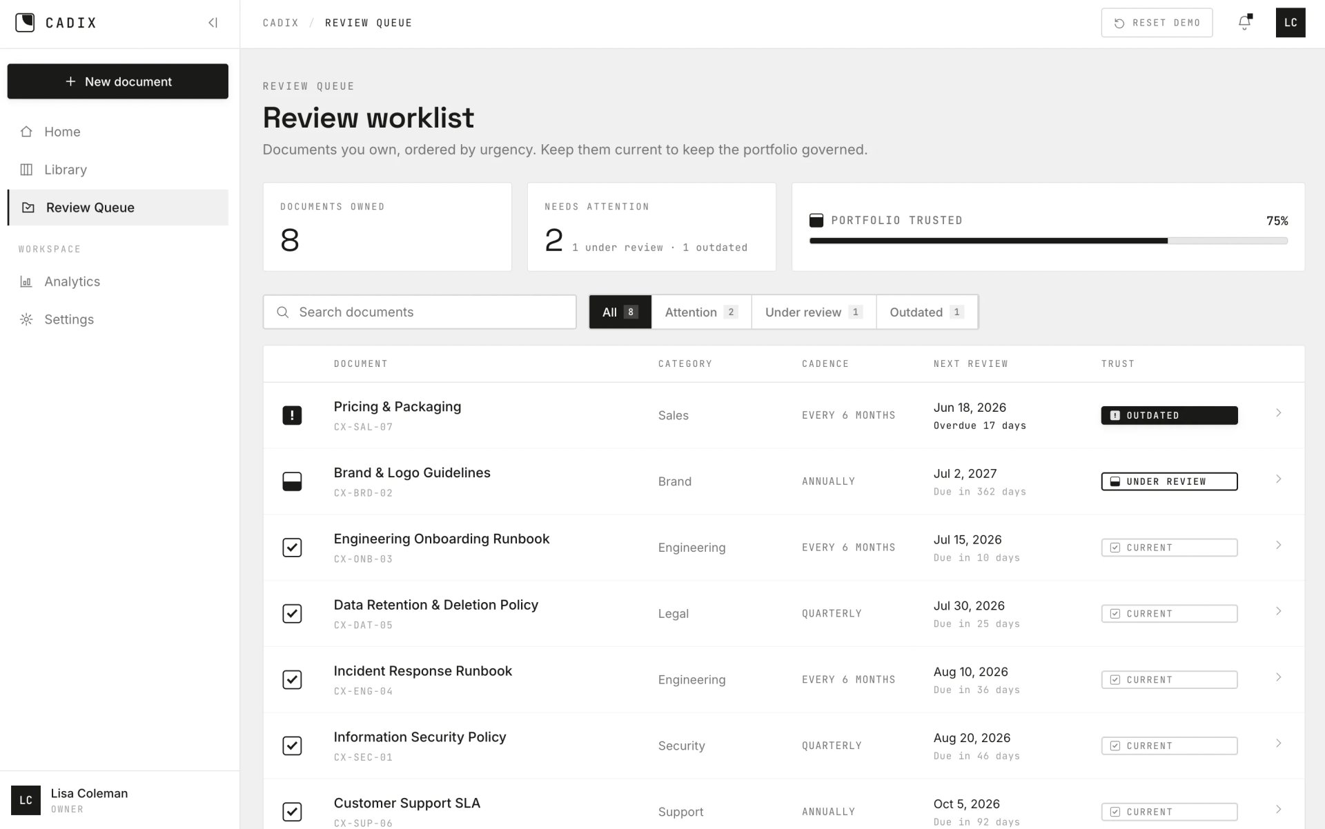Expand the Brand & Logo Guidelines row chevron
Viewport: 1325px width, 829px height.
coord(1278,479)
